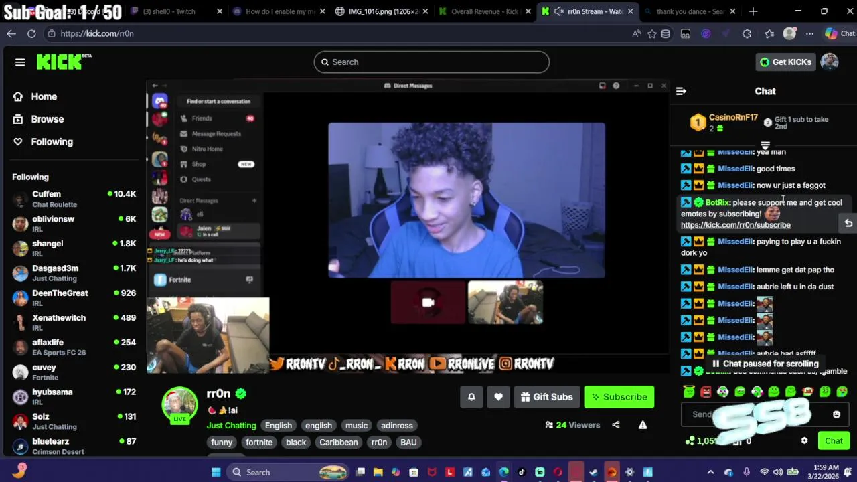
Task: Open the kick.com/rr0n/subscribe link in chat
Action: tap(735, 225)
